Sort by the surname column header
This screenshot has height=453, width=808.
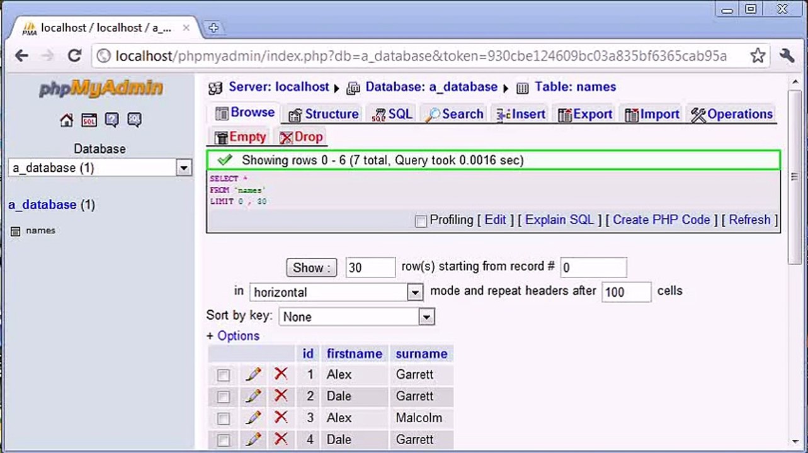pyautogui.click(x=421, y=354)
